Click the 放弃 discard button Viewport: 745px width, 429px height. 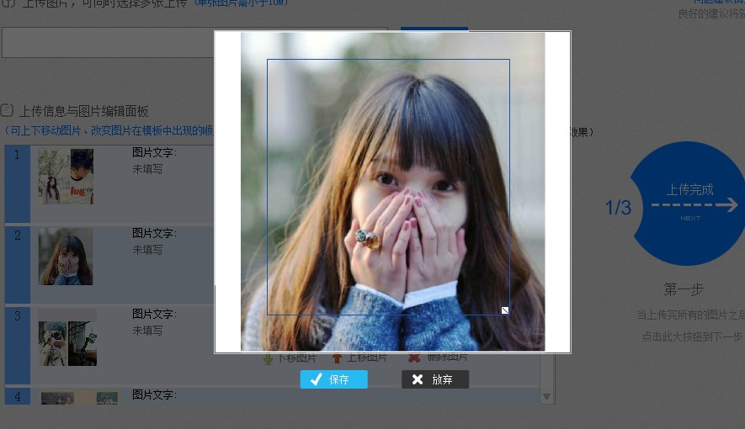point(434,379)
